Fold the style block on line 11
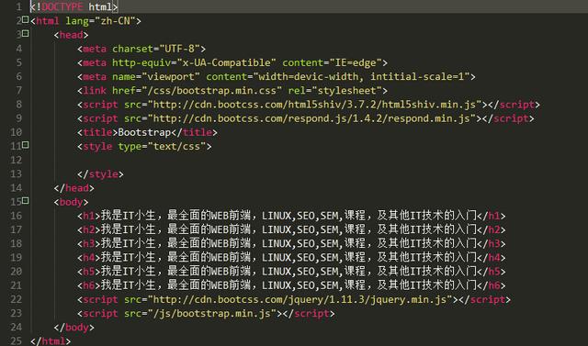The height and width of the screenshot is (346, 588). pyautogui.click(x=26, y=144)
